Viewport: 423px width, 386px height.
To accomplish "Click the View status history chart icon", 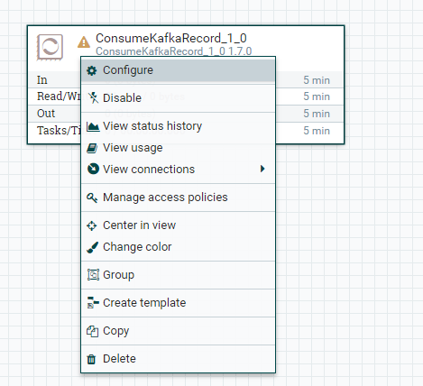I will [x=93, y=126].
